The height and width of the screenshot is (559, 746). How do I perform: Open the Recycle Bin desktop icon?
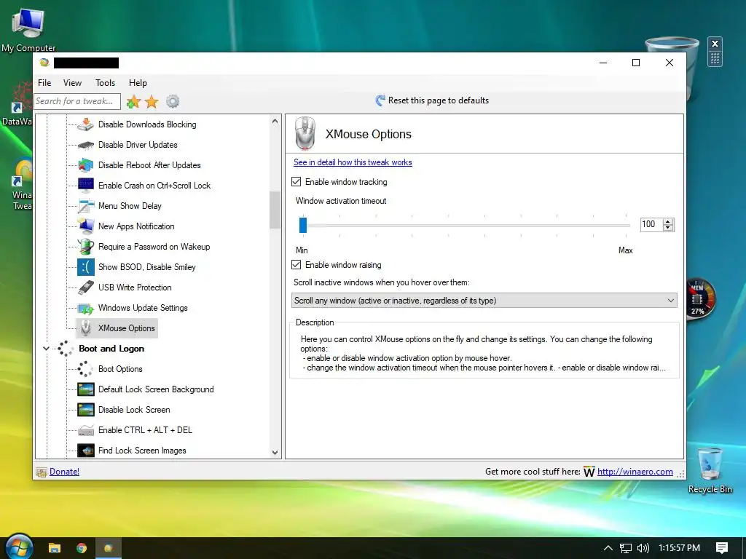(x=710, y=471)
